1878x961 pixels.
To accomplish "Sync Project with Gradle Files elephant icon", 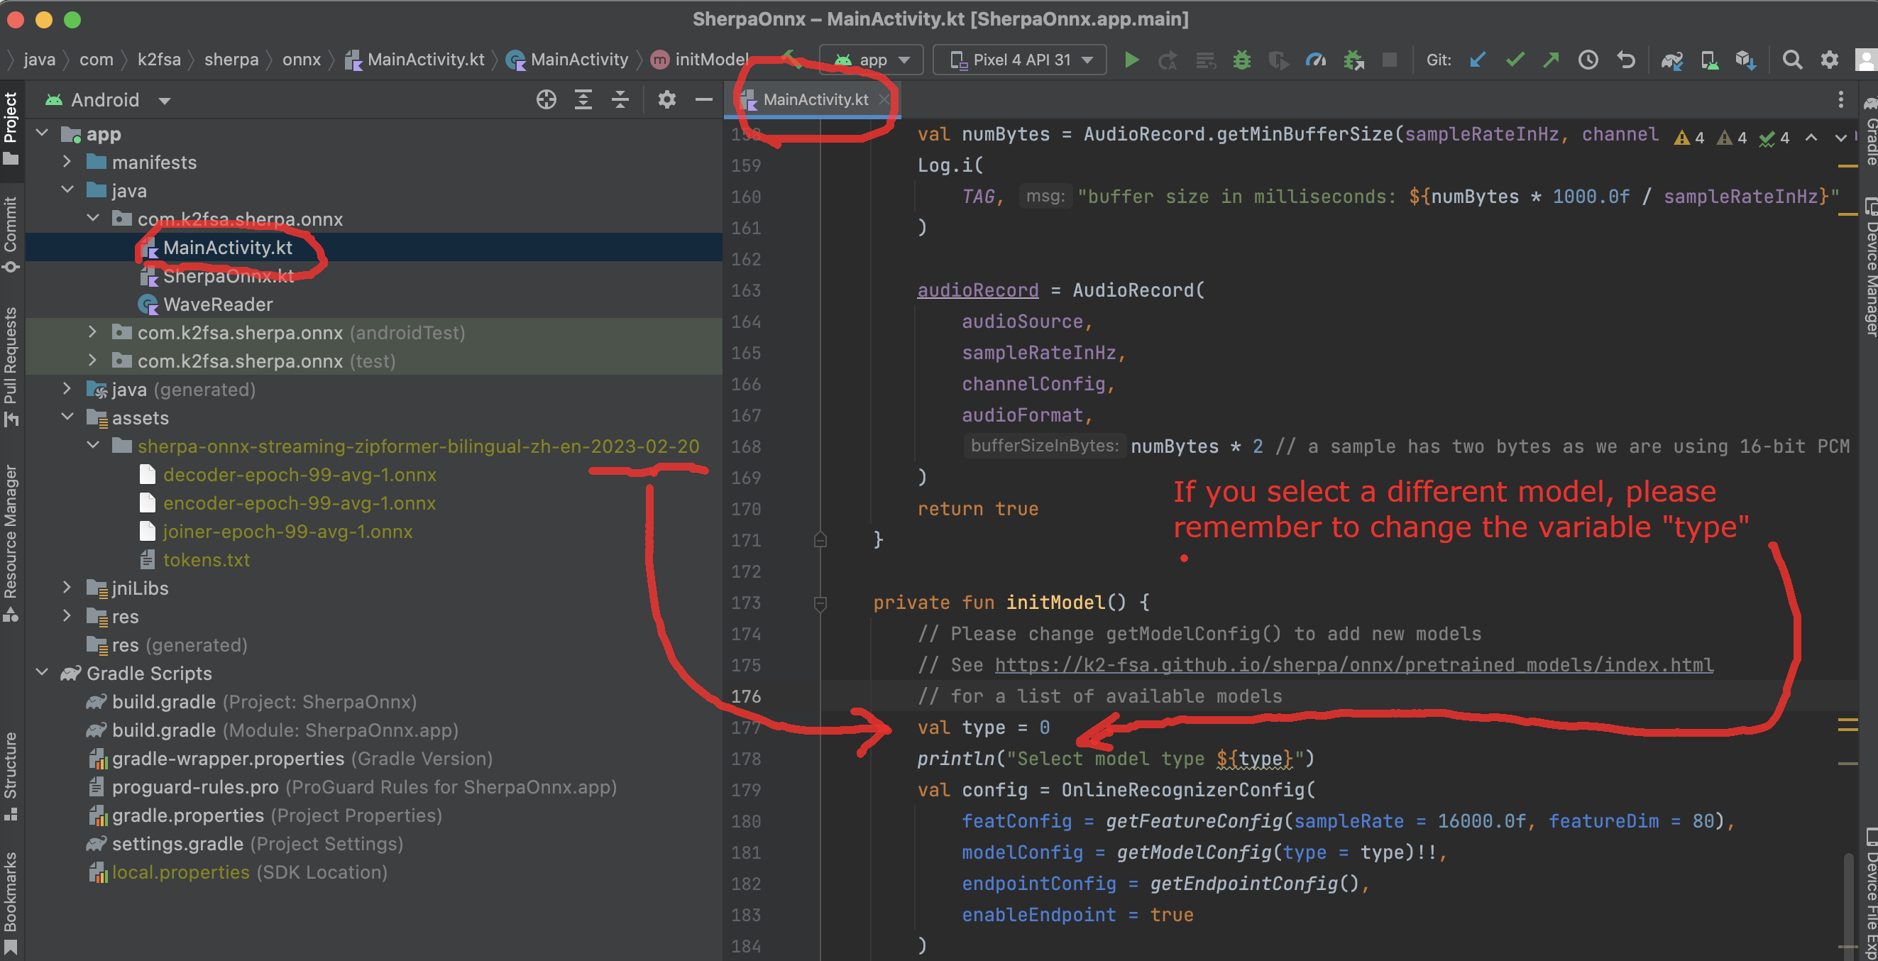I will (1671, 60).
